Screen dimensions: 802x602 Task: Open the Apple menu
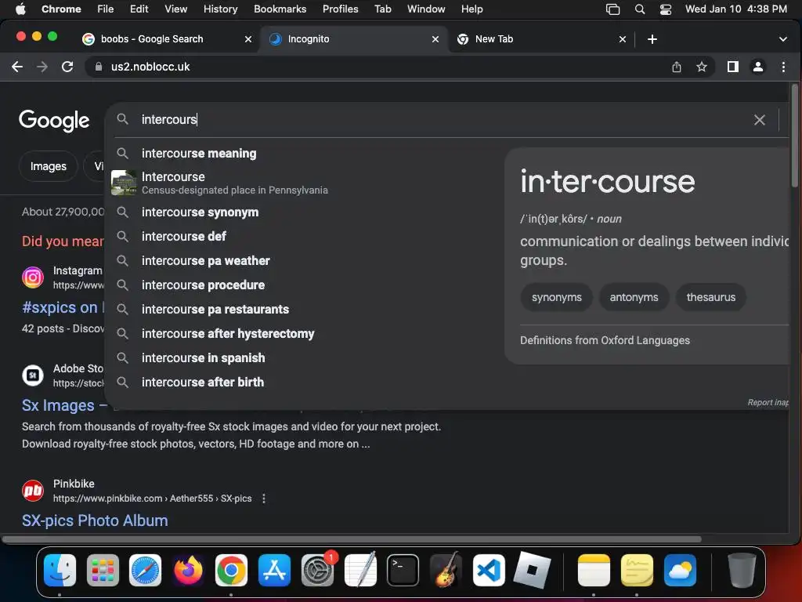tap(20, 9)
